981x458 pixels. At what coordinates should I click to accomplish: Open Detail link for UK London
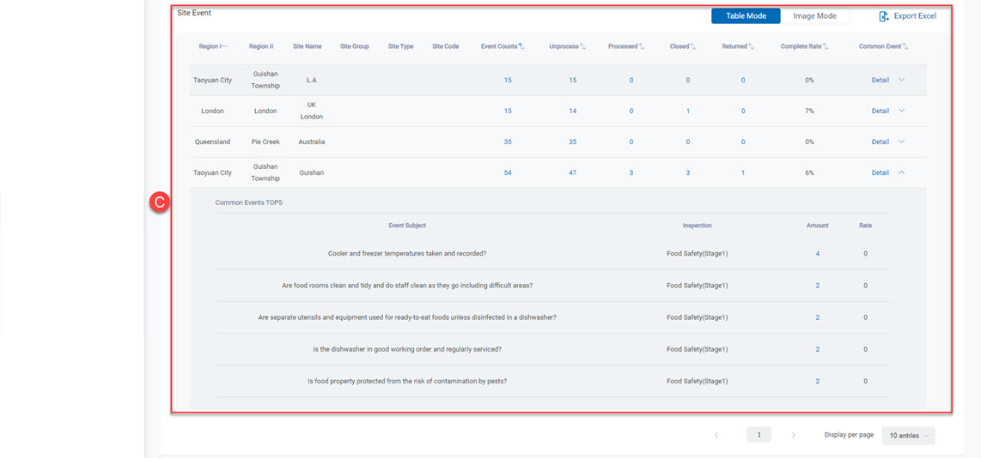coord(880,111)
